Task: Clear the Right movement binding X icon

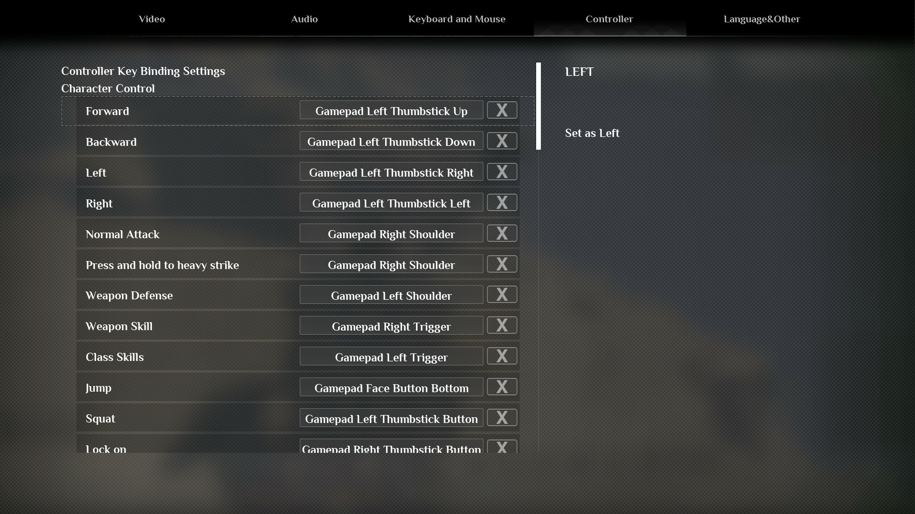Action: tap(502, 203)
